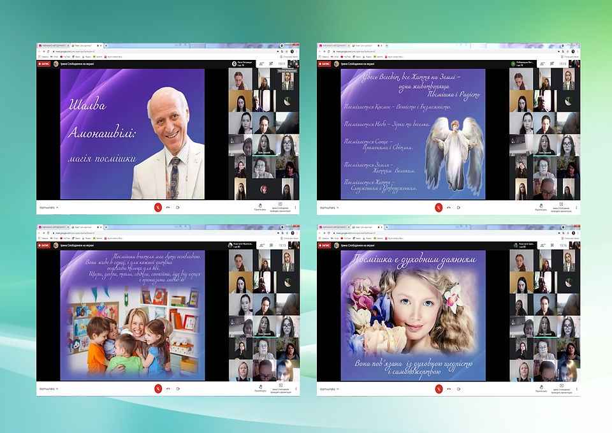Open Chrome menu in top-left browser window
The height and width of the screenshot is (433, 612).
297,51
